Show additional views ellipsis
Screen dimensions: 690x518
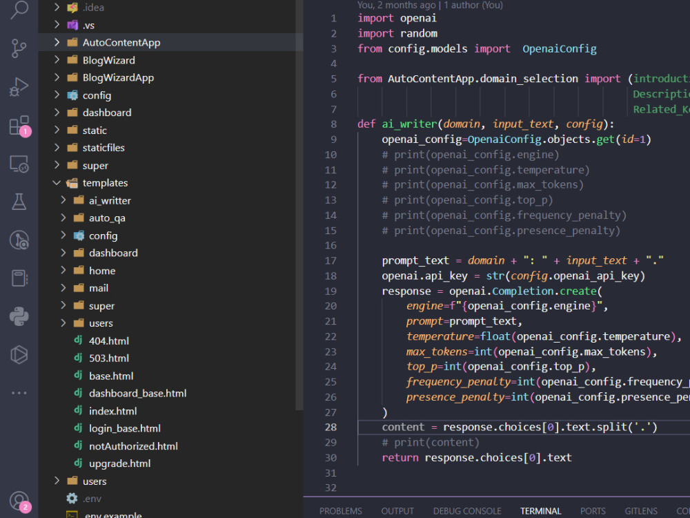(19, 392)
